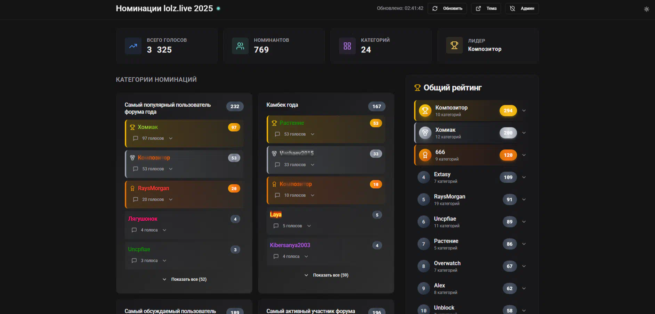Show all 52 nominees in popular user category
The height and width of the screenshot is (314, 655).
click(x=185, y=279)
